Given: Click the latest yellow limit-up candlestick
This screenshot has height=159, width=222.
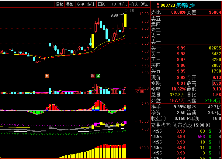Looking at the screenshot, I should point(125,20).
